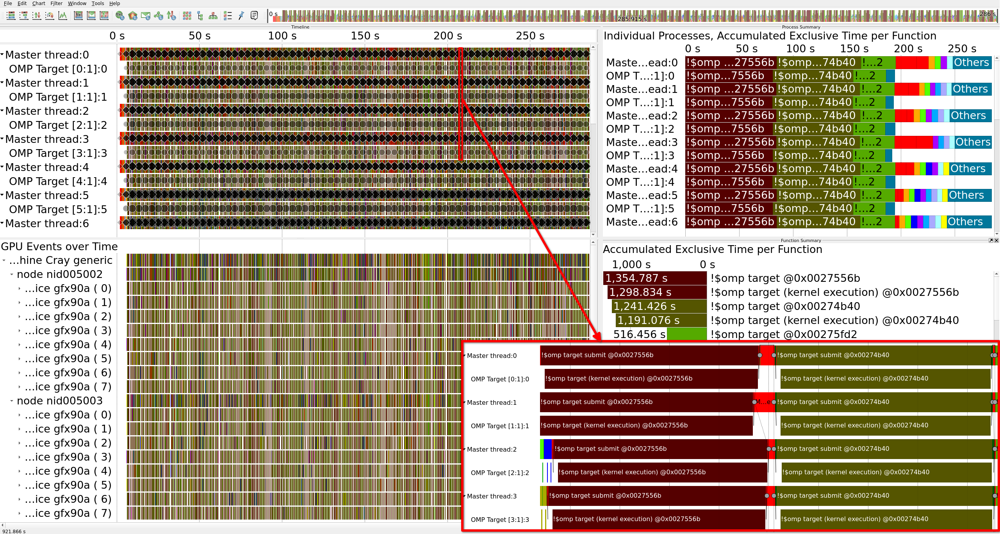
Task: Show the Function Legend list icon
Action: (x=228, y=16)
